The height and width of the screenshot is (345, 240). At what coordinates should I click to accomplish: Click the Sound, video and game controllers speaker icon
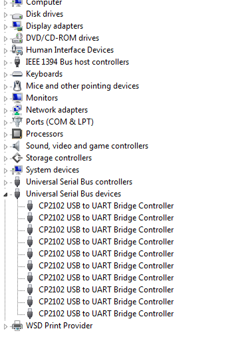pos(16,146)
